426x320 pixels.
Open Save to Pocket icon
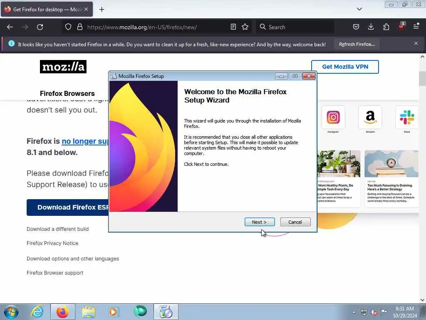pos(356,27)
